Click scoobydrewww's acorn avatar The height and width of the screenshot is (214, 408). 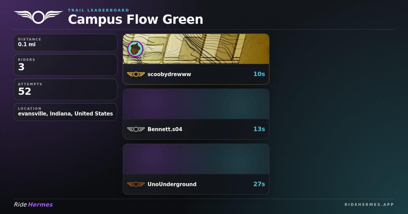[135, 49]
